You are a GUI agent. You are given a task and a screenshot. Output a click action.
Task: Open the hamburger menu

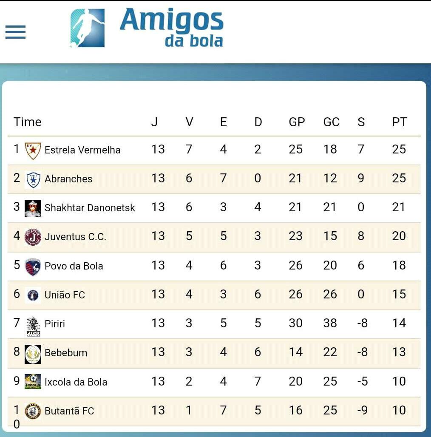pyautogui.click(x=15, y=32)
